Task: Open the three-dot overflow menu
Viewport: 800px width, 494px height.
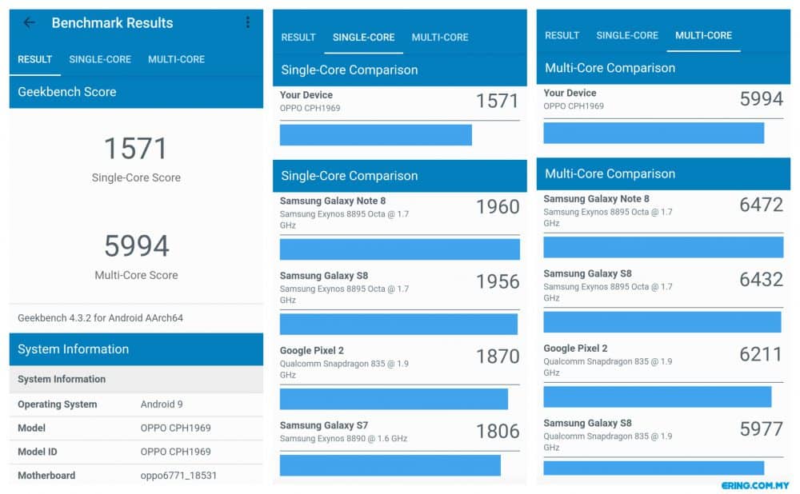Action: click(x=247, y=22)
